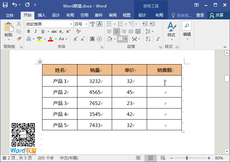Switch to the 审阅 review tab
This screenshot has height=162, width=230.
point(113,15)
